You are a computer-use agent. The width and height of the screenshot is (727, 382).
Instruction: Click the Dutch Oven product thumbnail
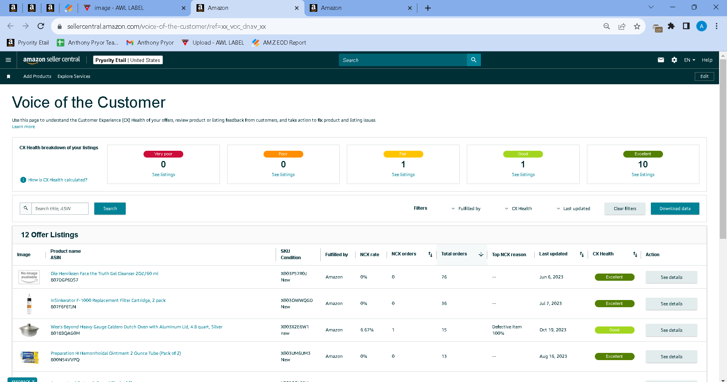click(29, 330)
